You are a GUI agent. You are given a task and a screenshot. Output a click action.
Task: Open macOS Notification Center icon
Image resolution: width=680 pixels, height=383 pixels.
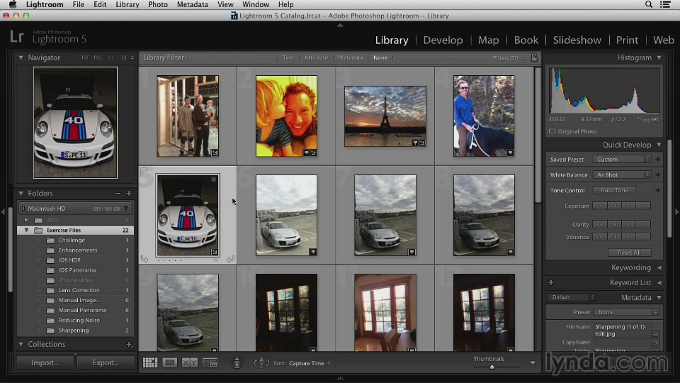click(665, 4)
